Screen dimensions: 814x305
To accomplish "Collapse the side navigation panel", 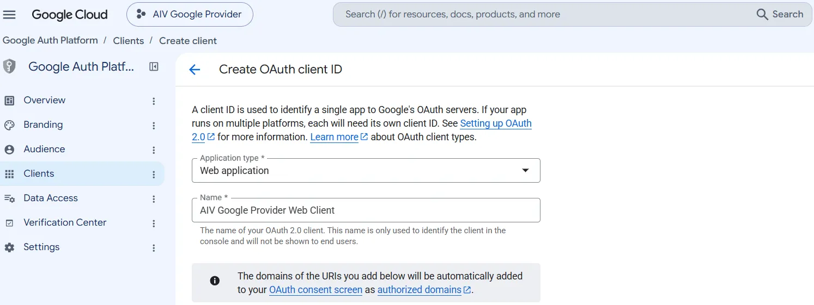I will [154, 66].
